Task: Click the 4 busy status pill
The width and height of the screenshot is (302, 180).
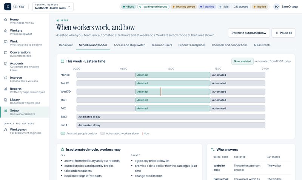Action: click(128, 6)
